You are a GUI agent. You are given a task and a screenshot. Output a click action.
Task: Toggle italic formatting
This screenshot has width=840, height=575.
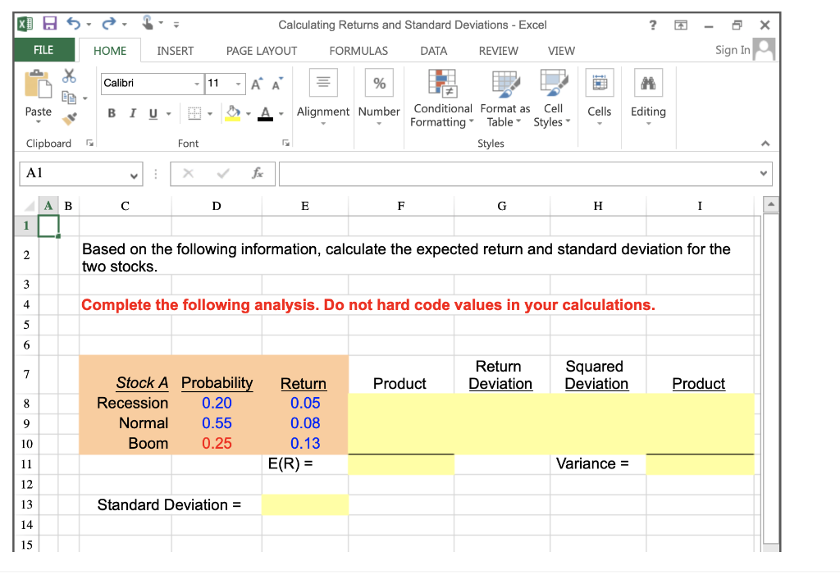point(131,112)
